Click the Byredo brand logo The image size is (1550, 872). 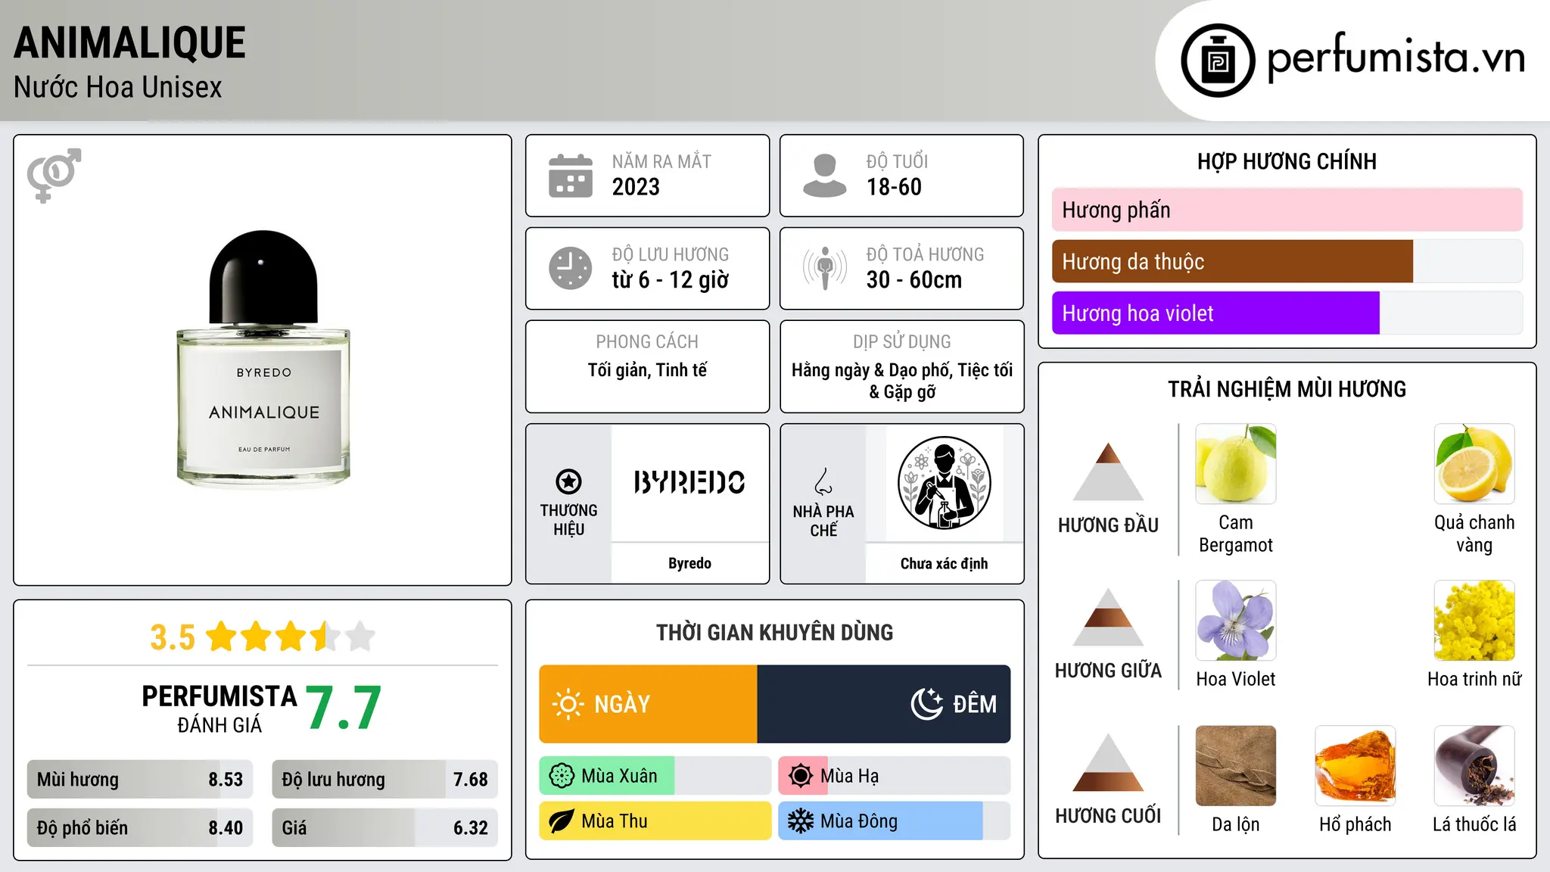[x=689, y=482]
